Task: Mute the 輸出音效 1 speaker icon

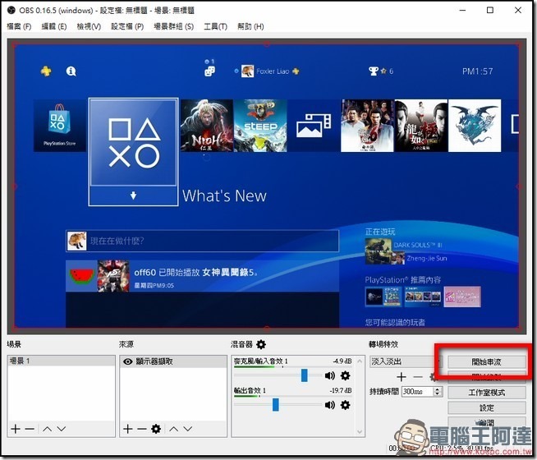Action: (330, 405)
